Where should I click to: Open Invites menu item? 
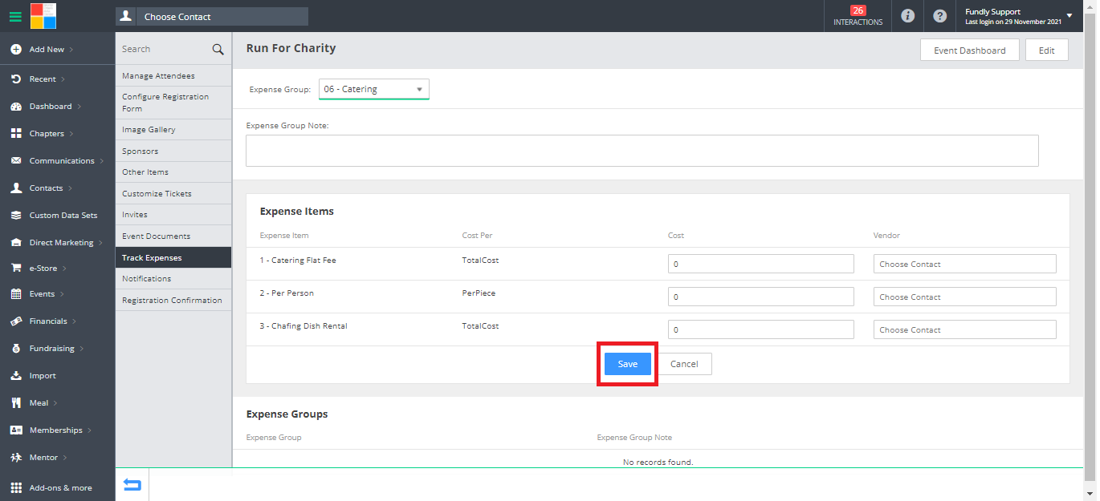[x=173, y=215]
